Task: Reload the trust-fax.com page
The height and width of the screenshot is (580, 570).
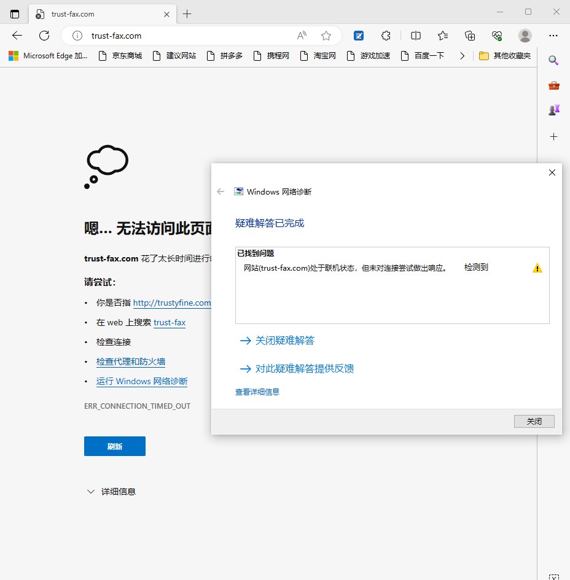Action: [x=44, y=36]
